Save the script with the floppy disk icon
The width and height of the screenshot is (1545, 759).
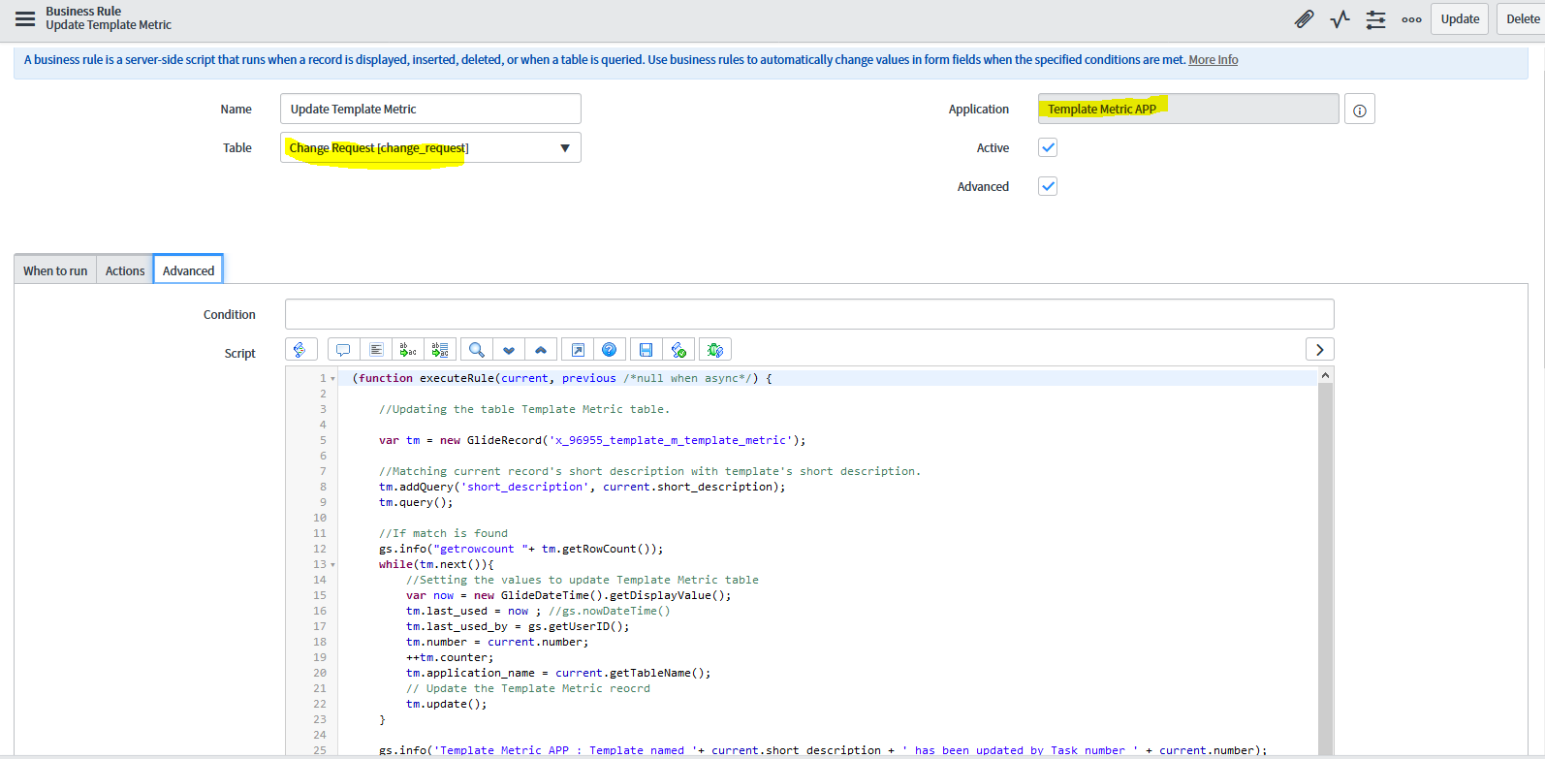[646, 350]
